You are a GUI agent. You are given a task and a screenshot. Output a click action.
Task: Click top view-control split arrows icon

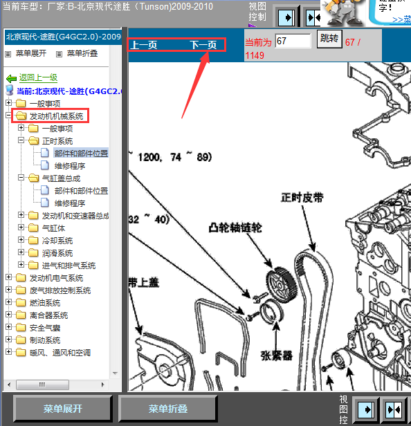tap(313, 17)
